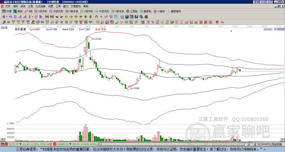Click the colorful flag icon

pos(41,17)
